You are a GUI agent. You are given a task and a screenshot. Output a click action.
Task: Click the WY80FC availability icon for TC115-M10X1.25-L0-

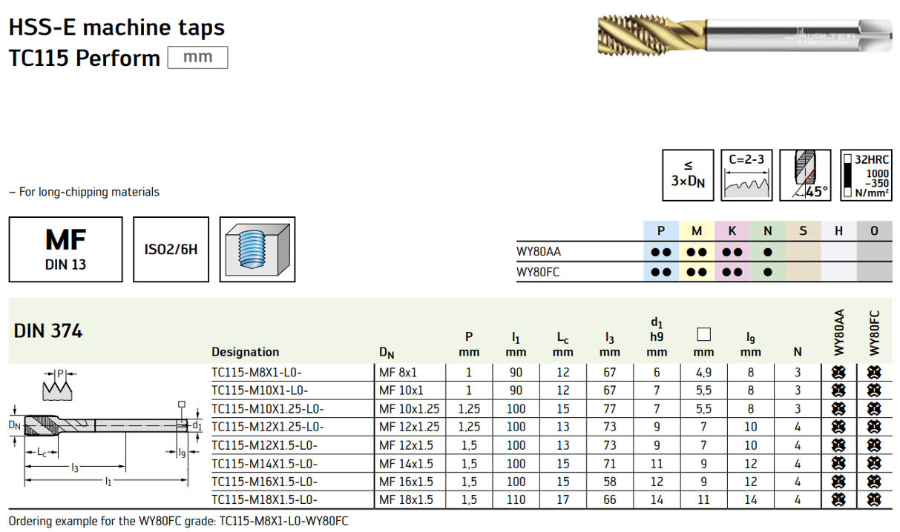click(x=874, y=409)
